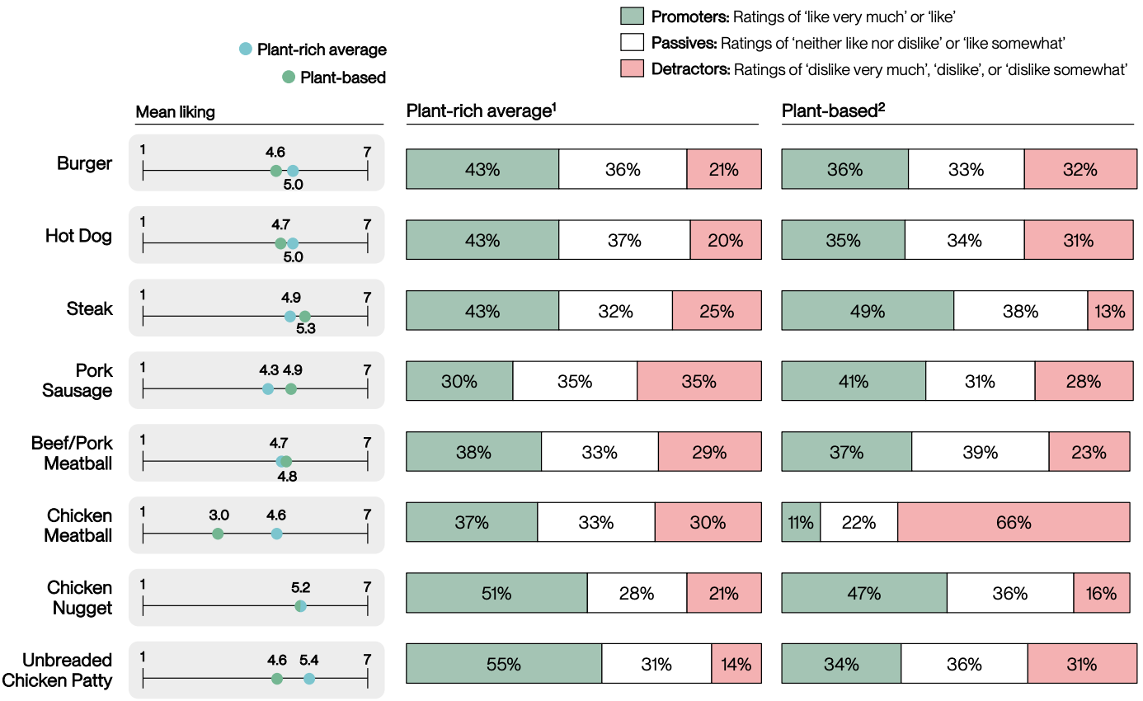1143x701 pixels.
Task: Click the "Plant-based" column header above bars
Action: (833, 111)
